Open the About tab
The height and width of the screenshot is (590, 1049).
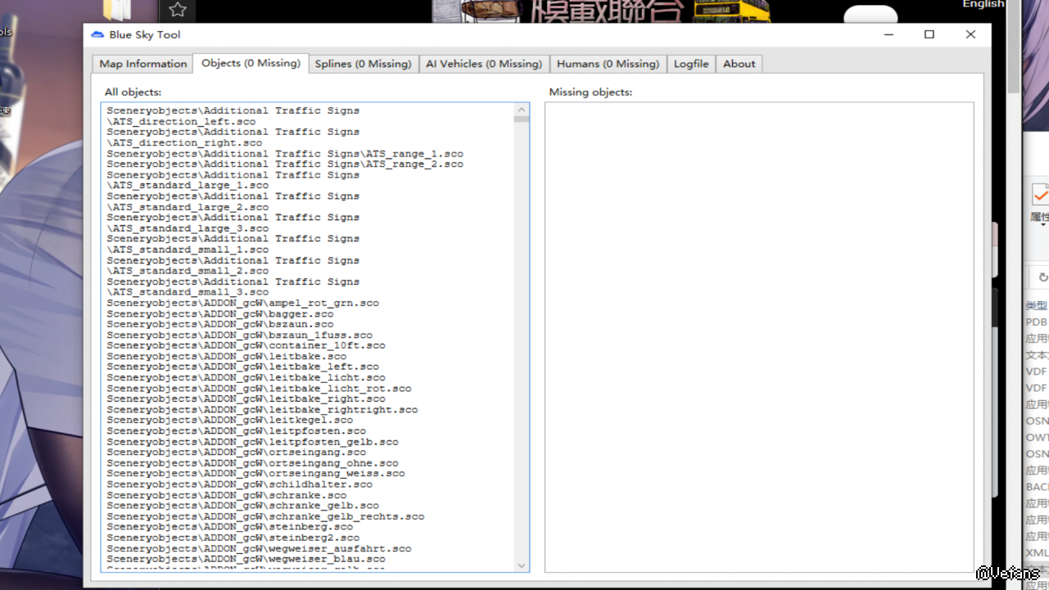click(739, 64)
